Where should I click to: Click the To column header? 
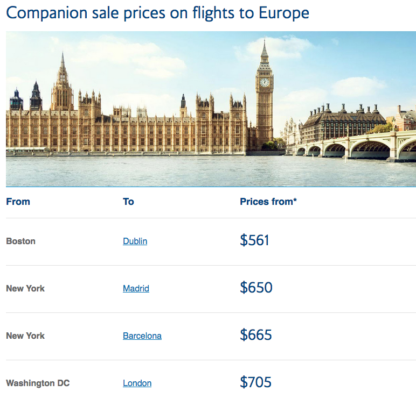pyautogui.click(x=128, y=202)
